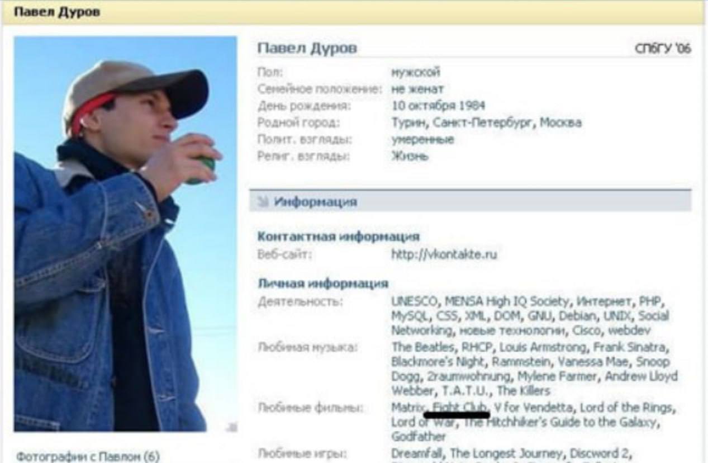Open the СПбГУ '06 university link
This screenshot has width=708, height=463.
click(663, 49)
